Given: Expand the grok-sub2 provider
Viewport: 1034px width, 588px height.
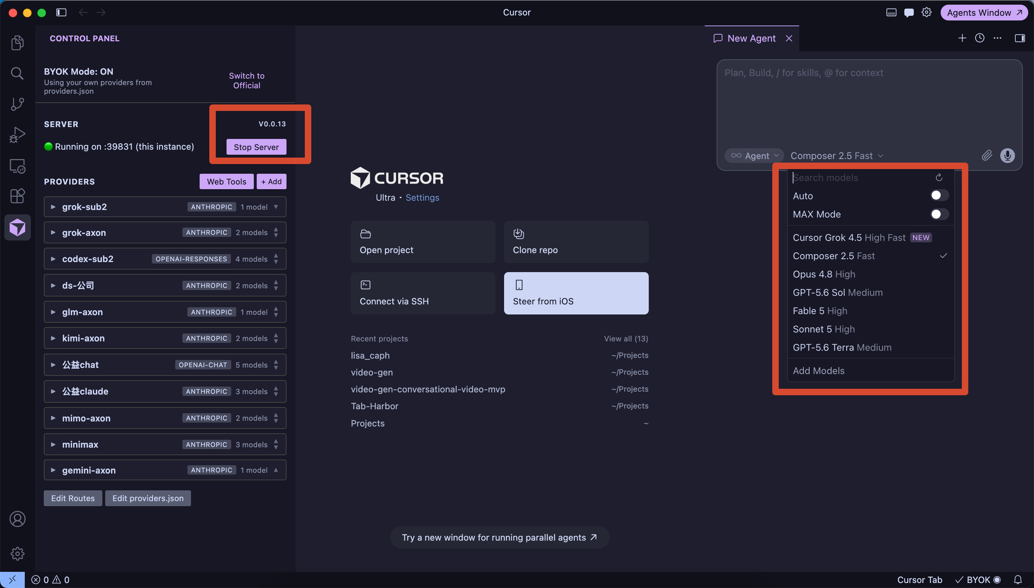Looking at the screenshot, I should [53, 207].
